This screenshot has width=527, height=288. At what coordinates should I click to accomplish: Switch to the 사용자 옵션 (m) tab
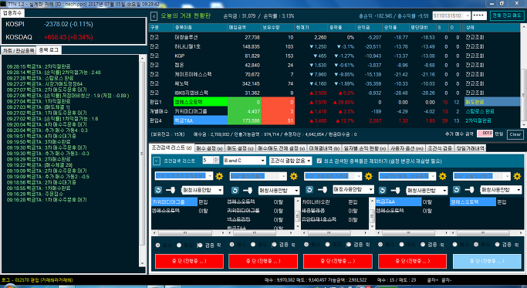tap(407, 148)
